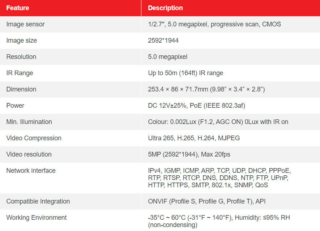Image resolution: width=320 pixels, height=231 pixels.
Task: Select the Dimension row label
Action: tap(21, 89)
